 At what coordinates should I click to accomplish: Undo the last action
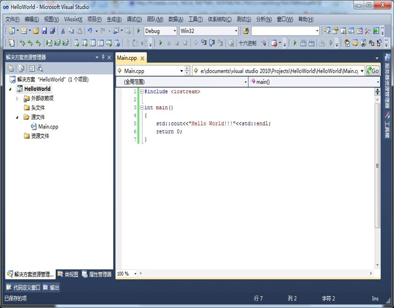tap(90, 31)
